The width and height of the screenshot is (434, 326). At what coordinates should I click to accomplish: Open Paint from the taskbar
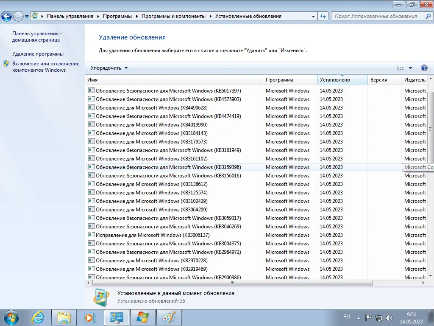point(169,318)
